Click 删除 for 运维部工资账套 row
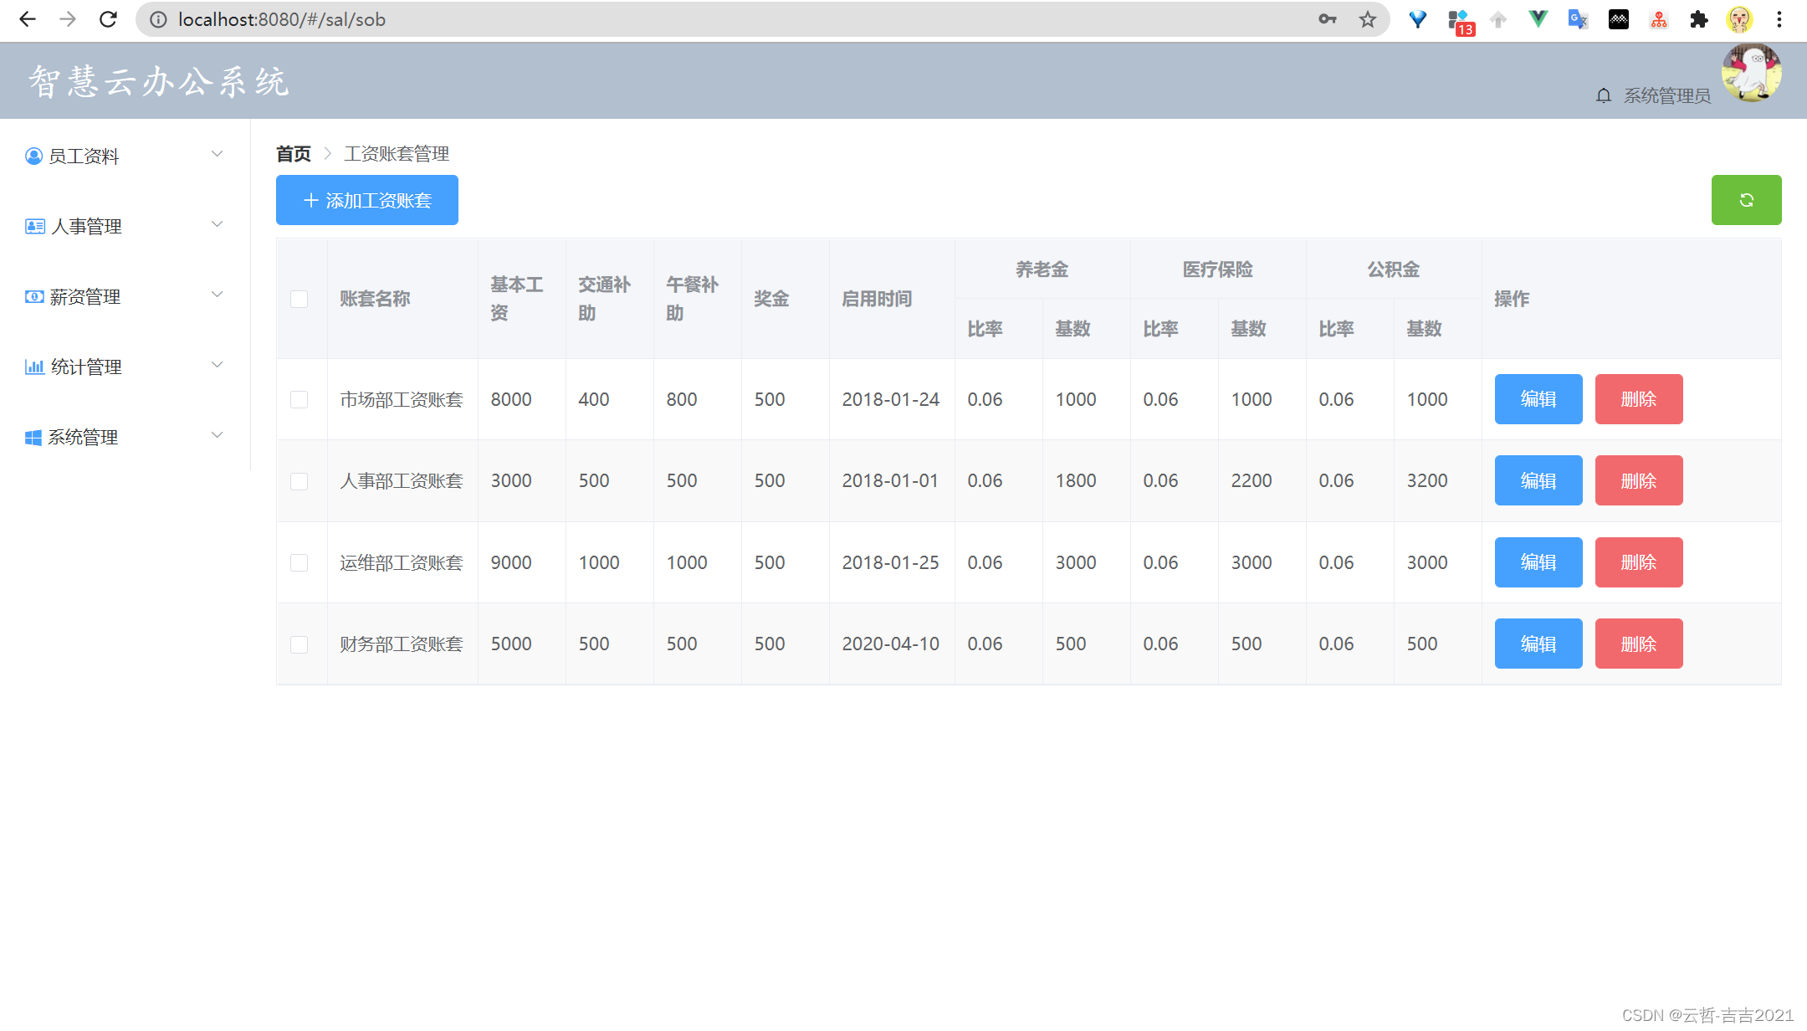This screenshot has width=1807, height=1031. (x=1638, y=562)
